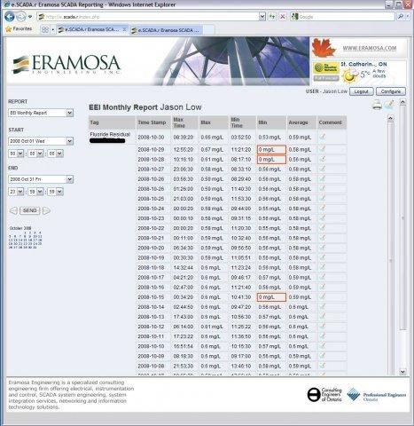The image size is (414, 426).
Task: Edit comment for the 2008-10-16 row
Action: click(x=323, y=287)
